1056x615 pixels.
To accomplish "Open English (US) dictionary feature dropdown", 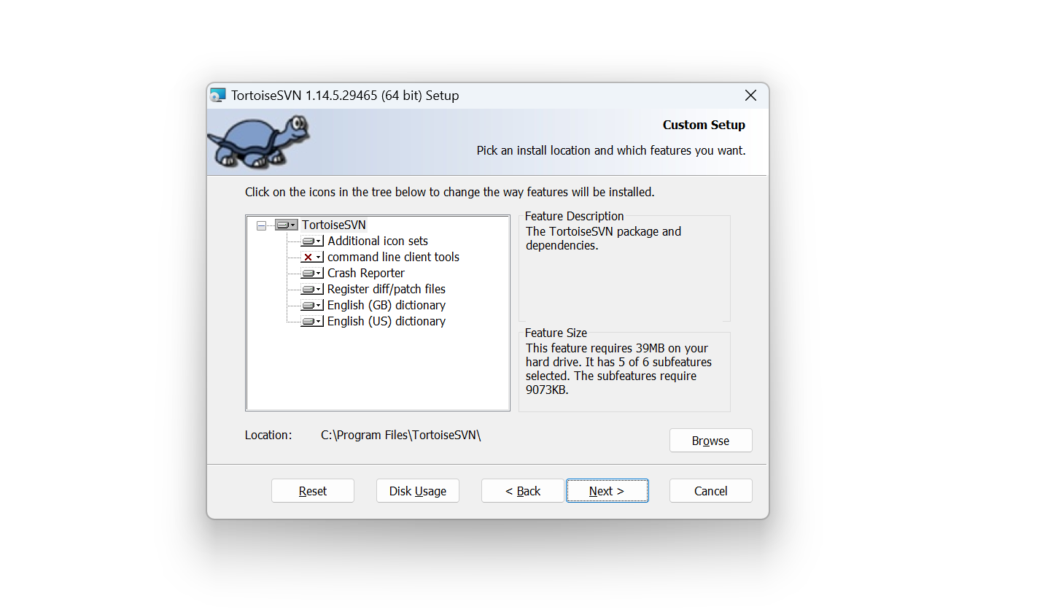I will (x=312, y=321).
